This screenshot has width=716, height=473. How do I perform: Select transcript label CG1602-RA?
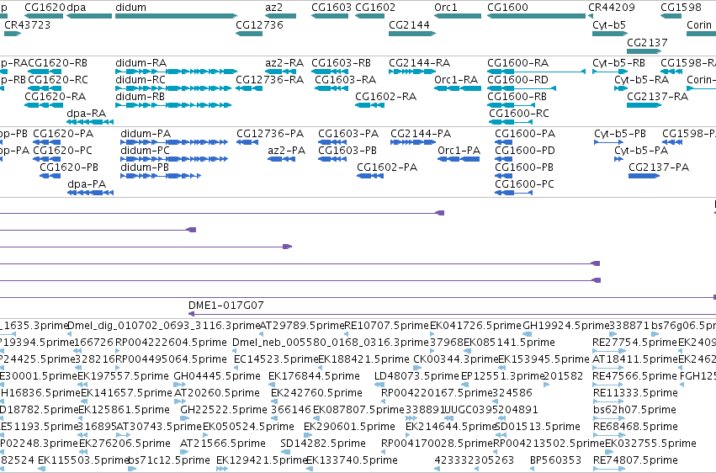[x=386, y=96]
